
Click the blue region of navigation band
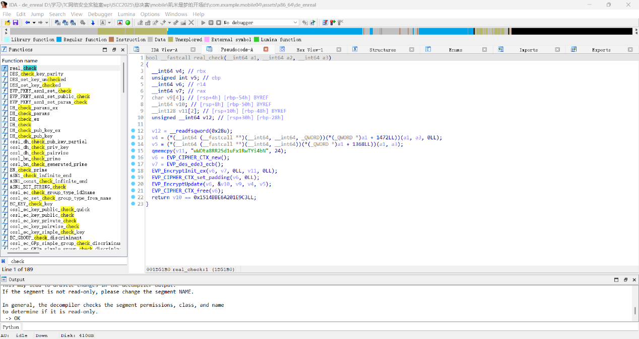[x=265, y=31]
